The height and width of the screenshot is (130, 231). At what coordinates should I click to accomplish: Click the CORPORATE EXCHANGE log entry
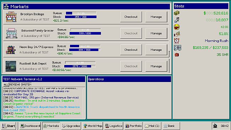37,93
